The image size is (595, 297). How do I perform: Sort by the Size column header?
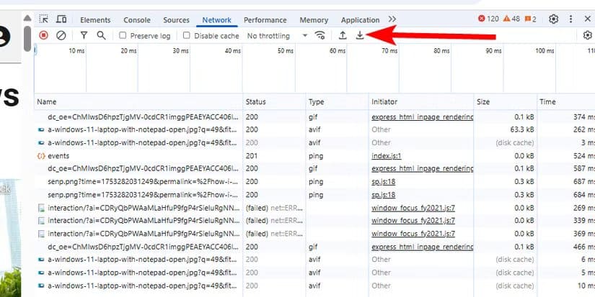[506, 102]
